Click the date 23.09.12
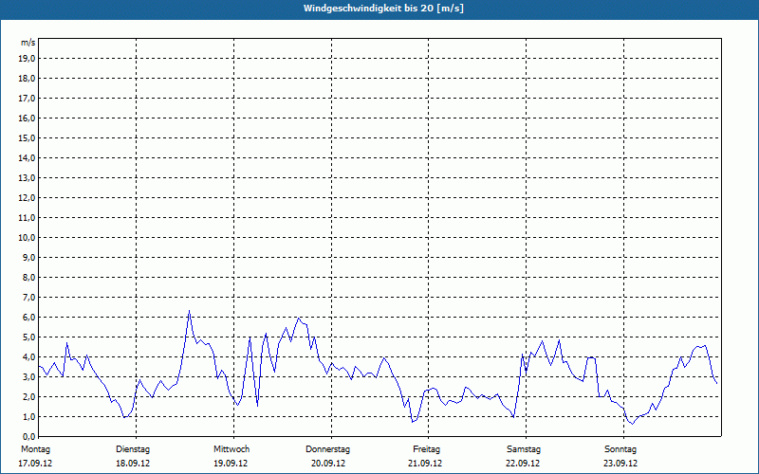This screenshot has width=759, height=474. point(620,464)
